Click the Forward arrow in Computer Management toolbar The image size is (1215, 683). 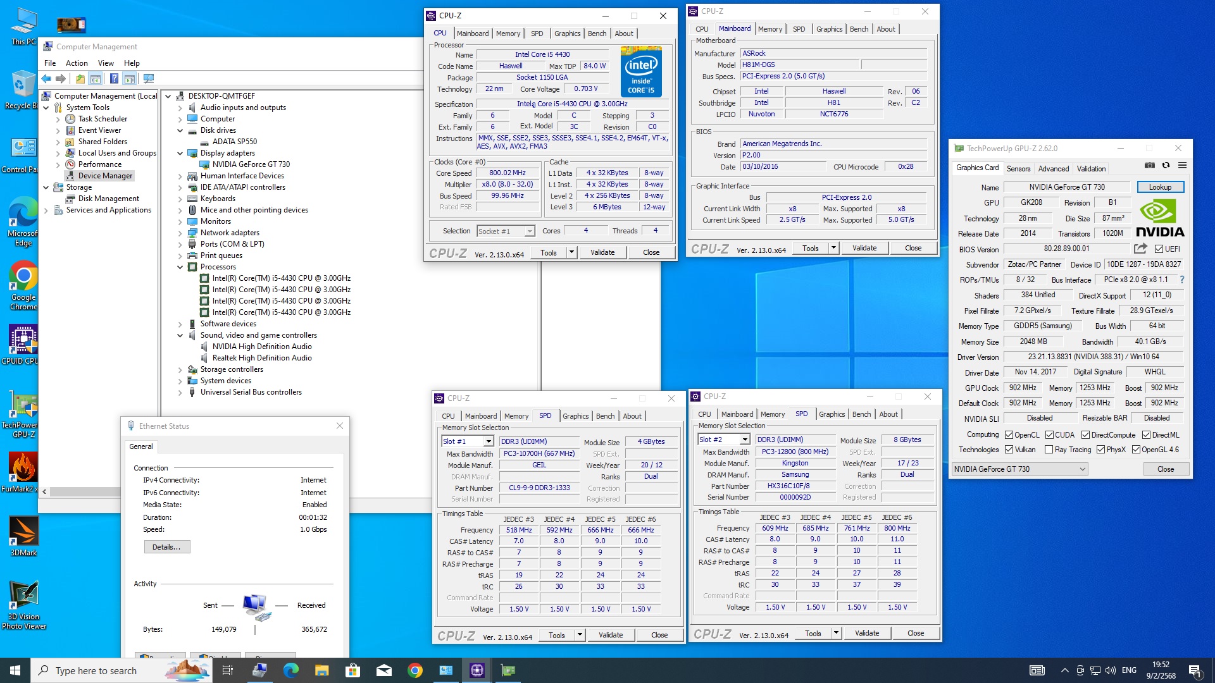tap(61, 78)
